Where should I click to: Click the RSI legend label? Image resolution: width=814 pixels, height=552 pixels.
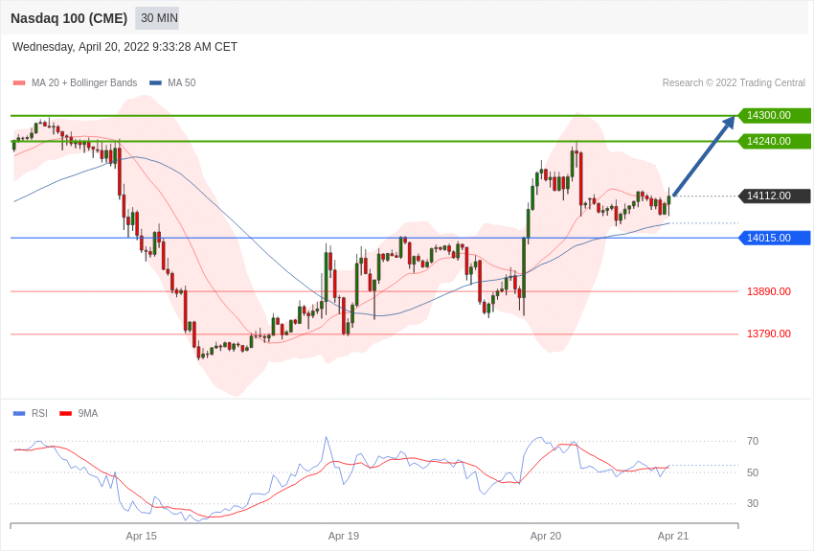(x=39, y=413)
